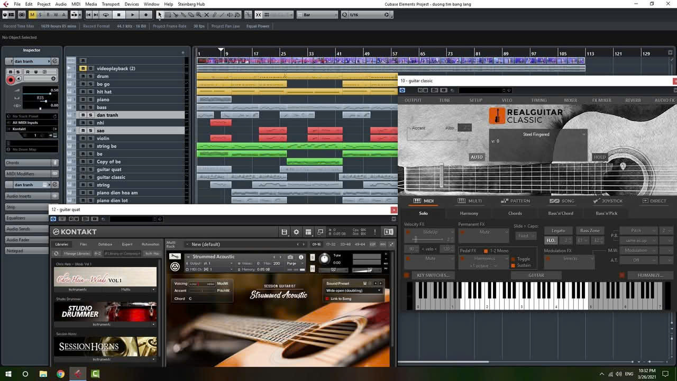Enable 1-2 Mono checkbox in Pedal FX
677x381 pixels.
(486, 251)
